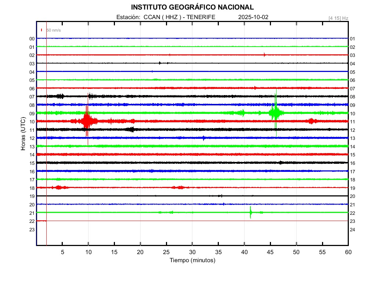
Task: Click the Horas (UTC) axis label
Action: 23,134
